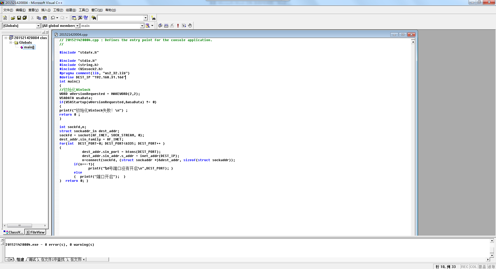
Task: Collapse the 201521420004 classes tree node
Action: click(x=6, y=38)
